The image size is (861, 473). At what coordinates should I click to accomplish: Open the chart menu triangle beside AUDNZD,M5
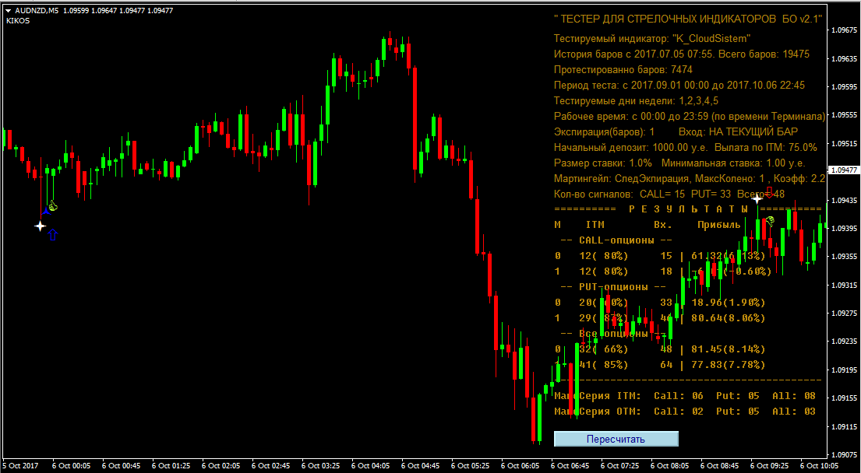[9, 11]
